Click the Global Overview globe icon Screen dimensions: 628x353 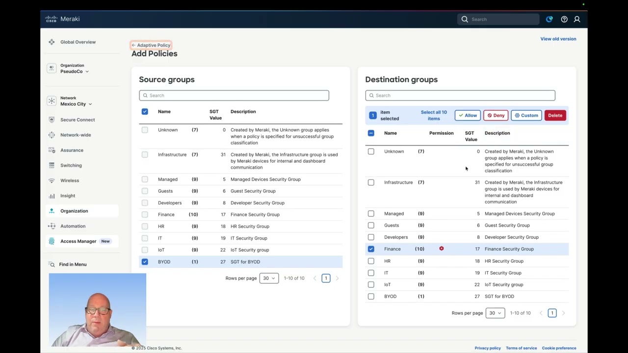[52, 42]
